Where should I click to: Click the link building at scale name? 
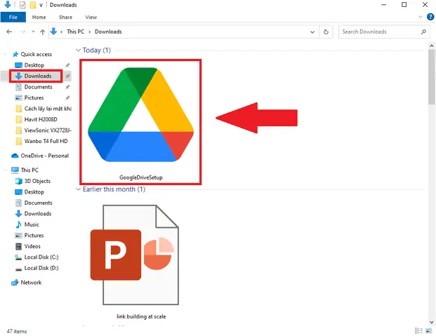[141, 316]
